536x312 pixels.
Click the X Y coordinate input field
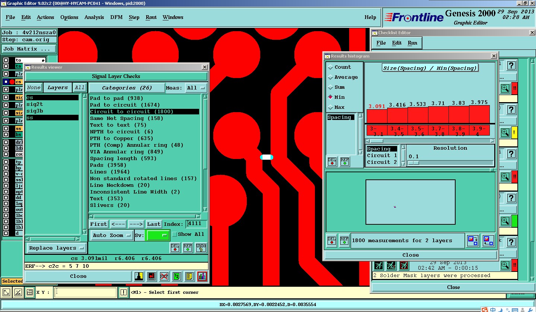click(85, 292)
